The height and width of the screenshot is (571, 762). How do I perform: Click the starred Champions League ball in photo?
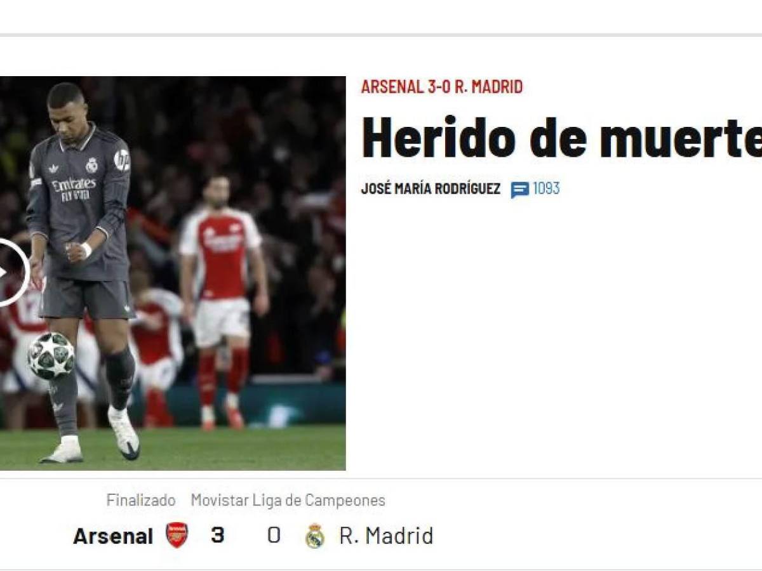[x=51, y=355]
